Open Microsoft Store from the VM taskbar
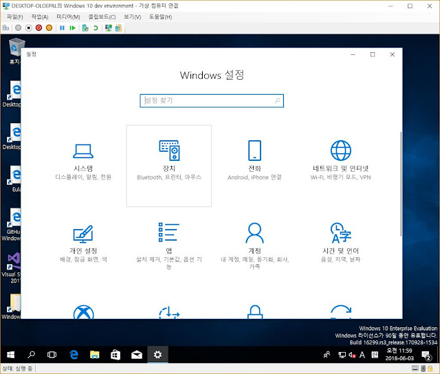This screenshot has height=374, width=440. click(x=115, y=355)
